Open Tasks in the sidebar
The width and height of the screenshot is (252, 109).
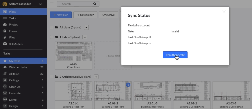23,18
